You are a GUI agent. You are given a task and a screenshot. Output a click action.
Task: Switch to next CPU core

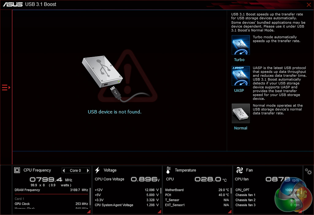(88, 170)
